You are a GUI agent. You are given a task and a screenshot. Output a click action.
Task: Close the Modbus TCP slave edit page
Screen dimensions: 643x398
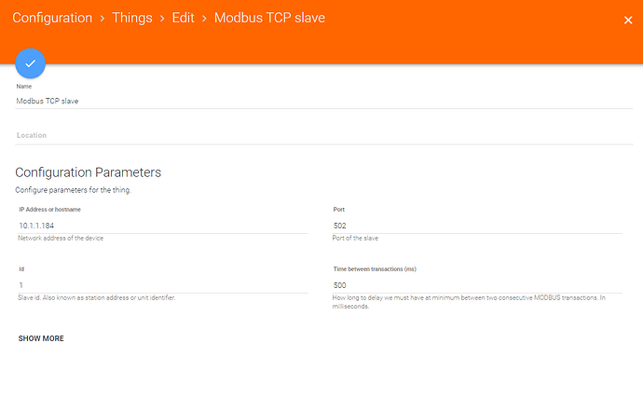pyautogui.click(x=627, y=20)
